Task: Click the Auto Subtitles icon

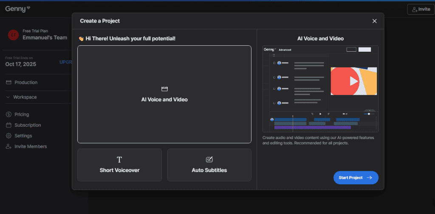Action: (x=209, y=160)
